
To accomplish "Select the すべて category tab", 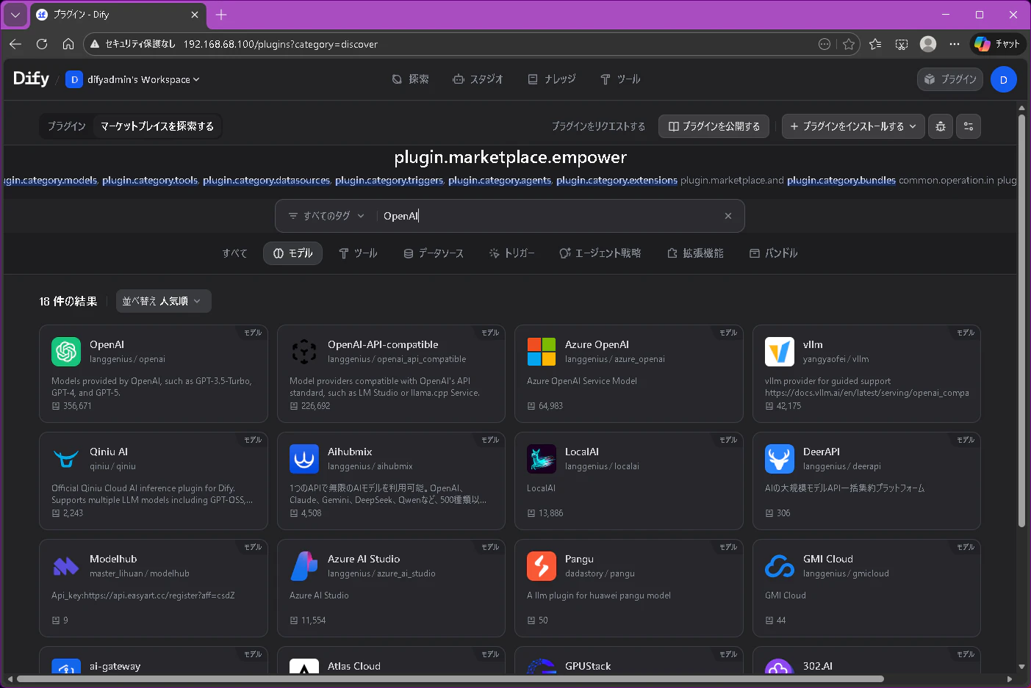I will click(x=235, y=253).
